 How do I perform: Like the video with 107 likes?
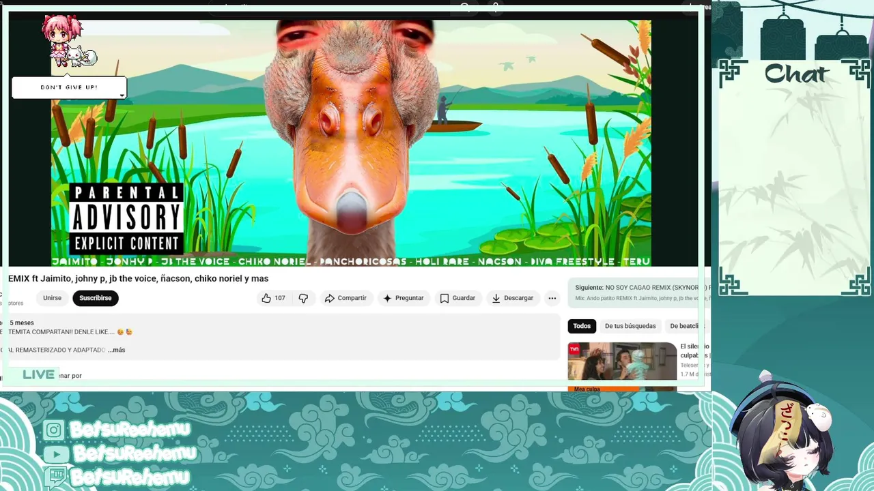[273, 298]
